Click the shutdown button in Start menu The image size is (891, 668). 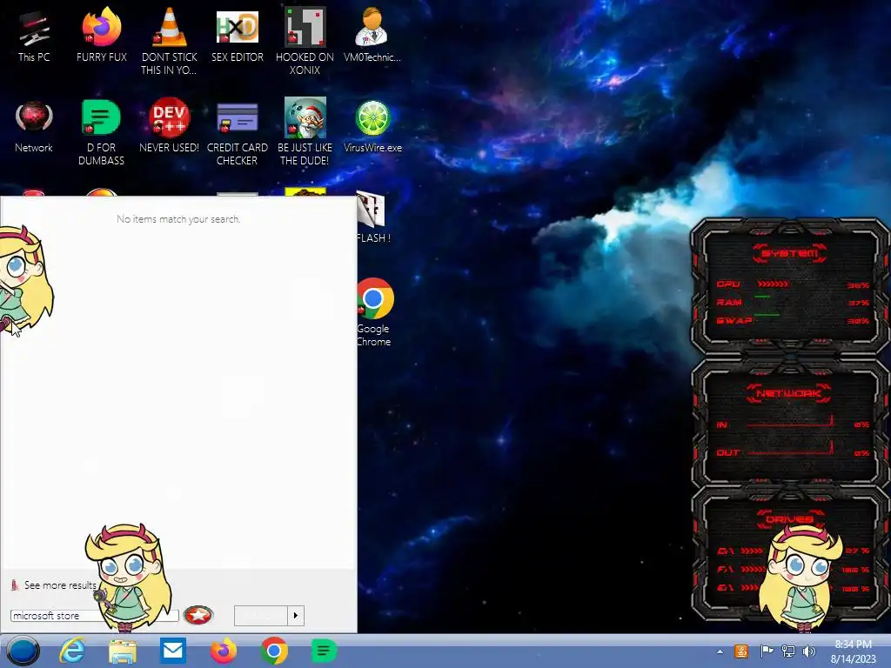[261, 616]
